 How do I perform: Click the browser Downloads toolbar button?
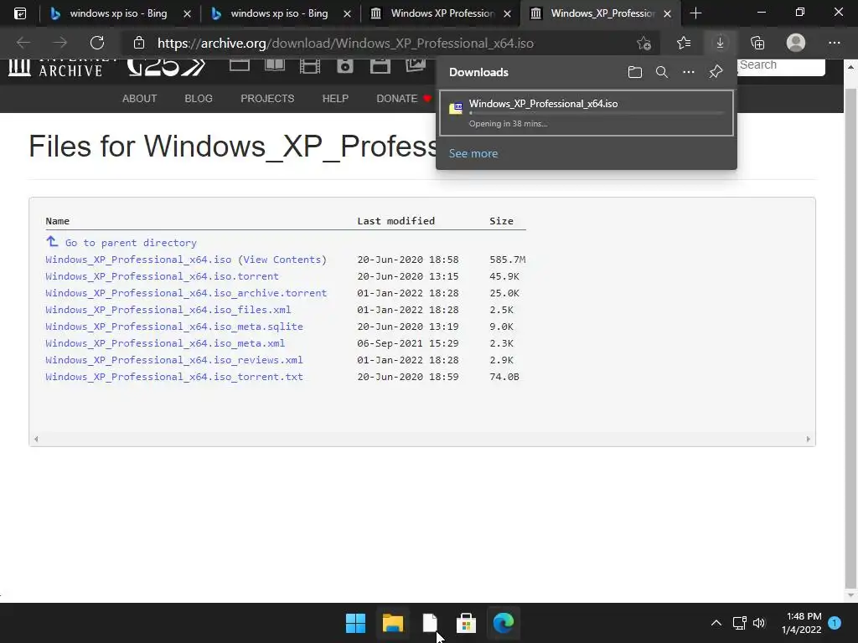pyautogui.click(x=720, y=43)
